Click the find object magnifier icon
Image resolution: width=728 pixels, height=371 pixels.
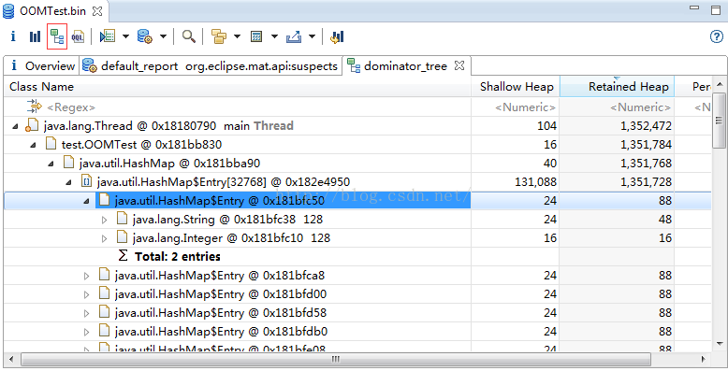pos(188,36)
